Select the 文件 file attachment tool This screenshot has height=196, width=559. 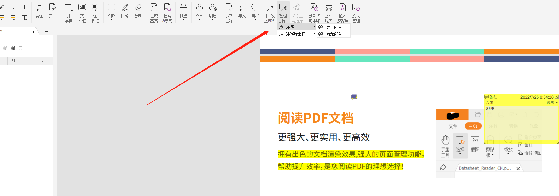coord(52,11)
